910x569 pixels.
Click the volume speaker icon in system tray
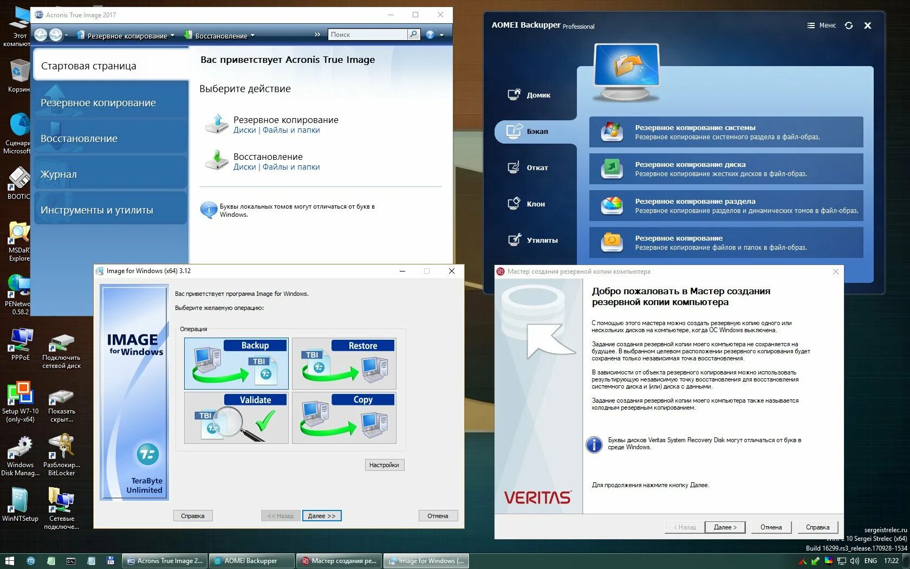pyautogui.click(x=854, y=561)
